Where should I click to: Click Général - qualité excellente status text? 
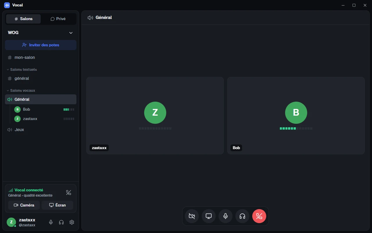click(30, 195)
